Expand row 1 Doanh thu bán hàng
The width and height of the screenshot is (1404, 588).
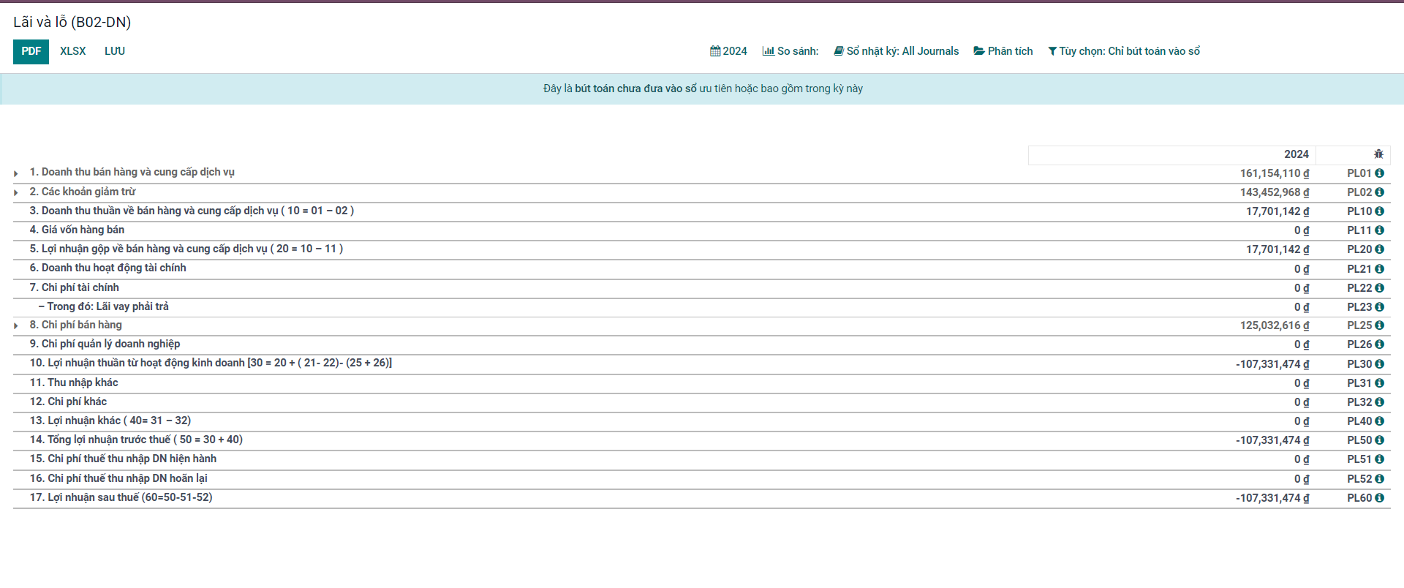pyautogui.click(x=16, y=173)
